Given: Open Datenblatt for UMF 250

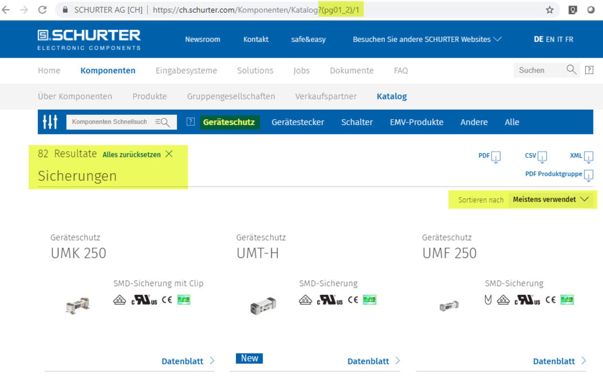Looking at the screenshot, I should pos(559,361).
